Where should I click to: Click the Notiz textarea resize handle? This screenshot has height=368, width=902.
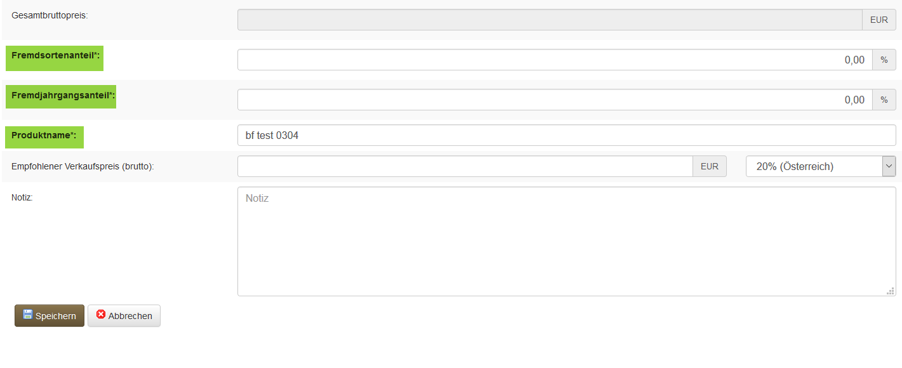coord(890,291)
